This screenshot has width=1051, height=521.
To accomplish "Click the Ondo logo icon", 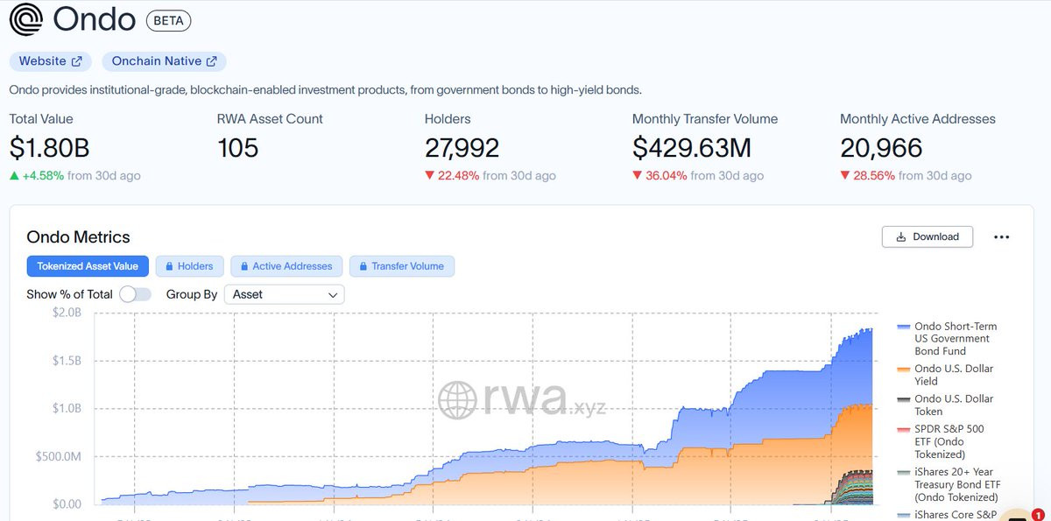I will tap(26, 19).
